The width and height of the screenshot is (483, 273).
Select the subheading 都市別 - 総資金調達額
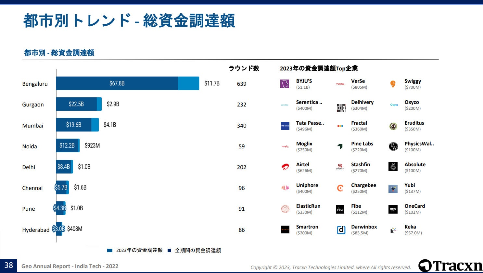tap(59, 53)
